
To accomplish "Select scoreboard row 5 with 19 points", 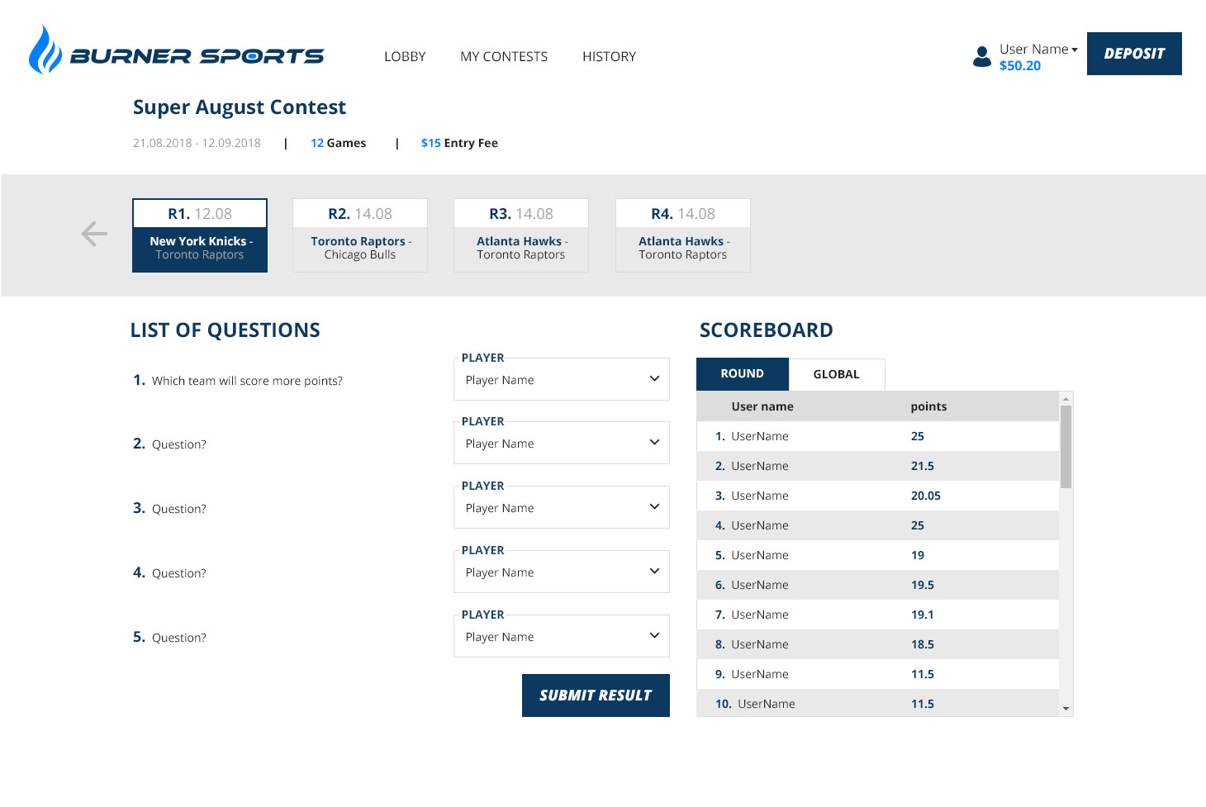I will coord(877,555).
